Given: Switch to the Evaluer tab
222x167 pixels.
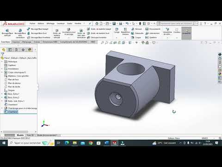Looking at the screenshot, I should point(37,42).
